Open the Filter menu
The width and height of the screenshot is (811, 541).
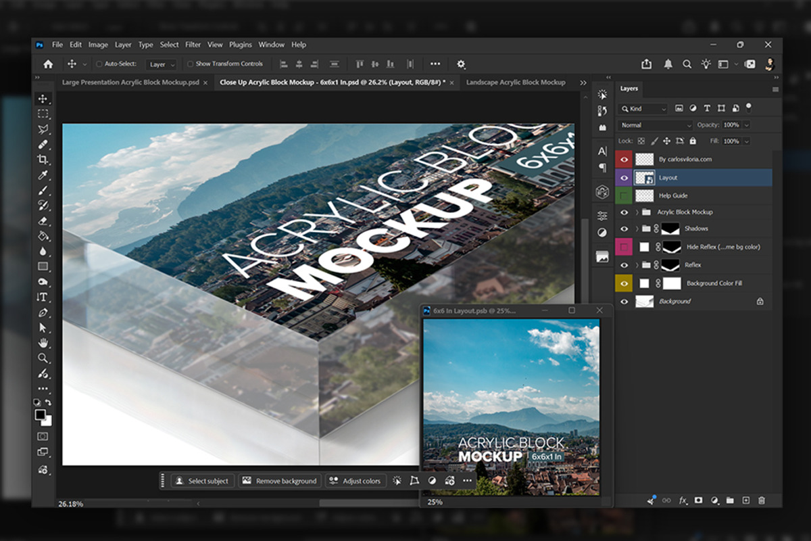pos(193,45)
